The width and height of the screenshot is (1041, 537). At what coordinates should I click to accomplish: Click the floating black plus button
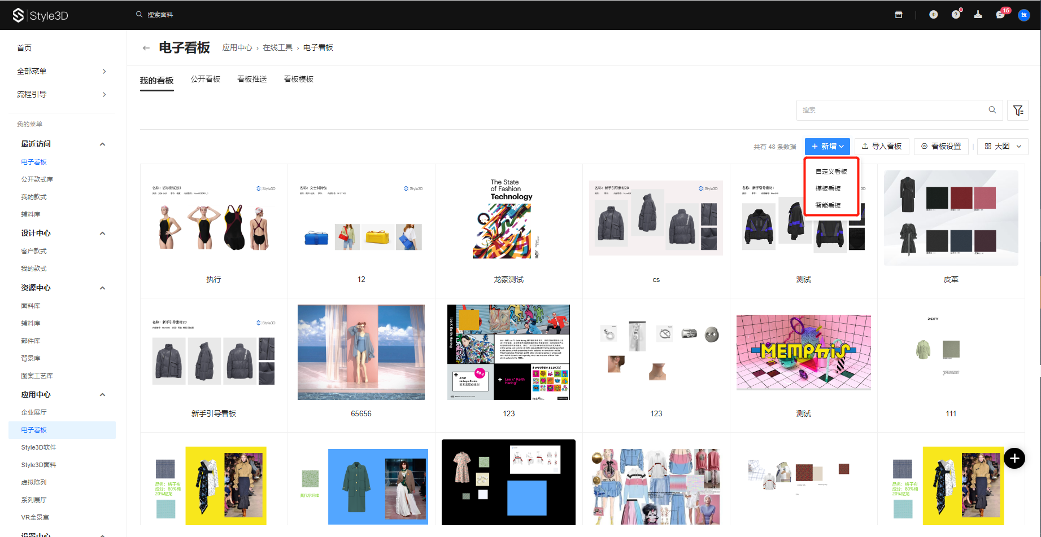(x=1014, y=459)
